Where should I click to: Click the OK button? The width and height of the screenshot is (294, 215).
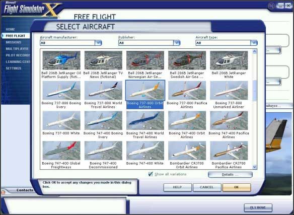[x=237, y=187]
